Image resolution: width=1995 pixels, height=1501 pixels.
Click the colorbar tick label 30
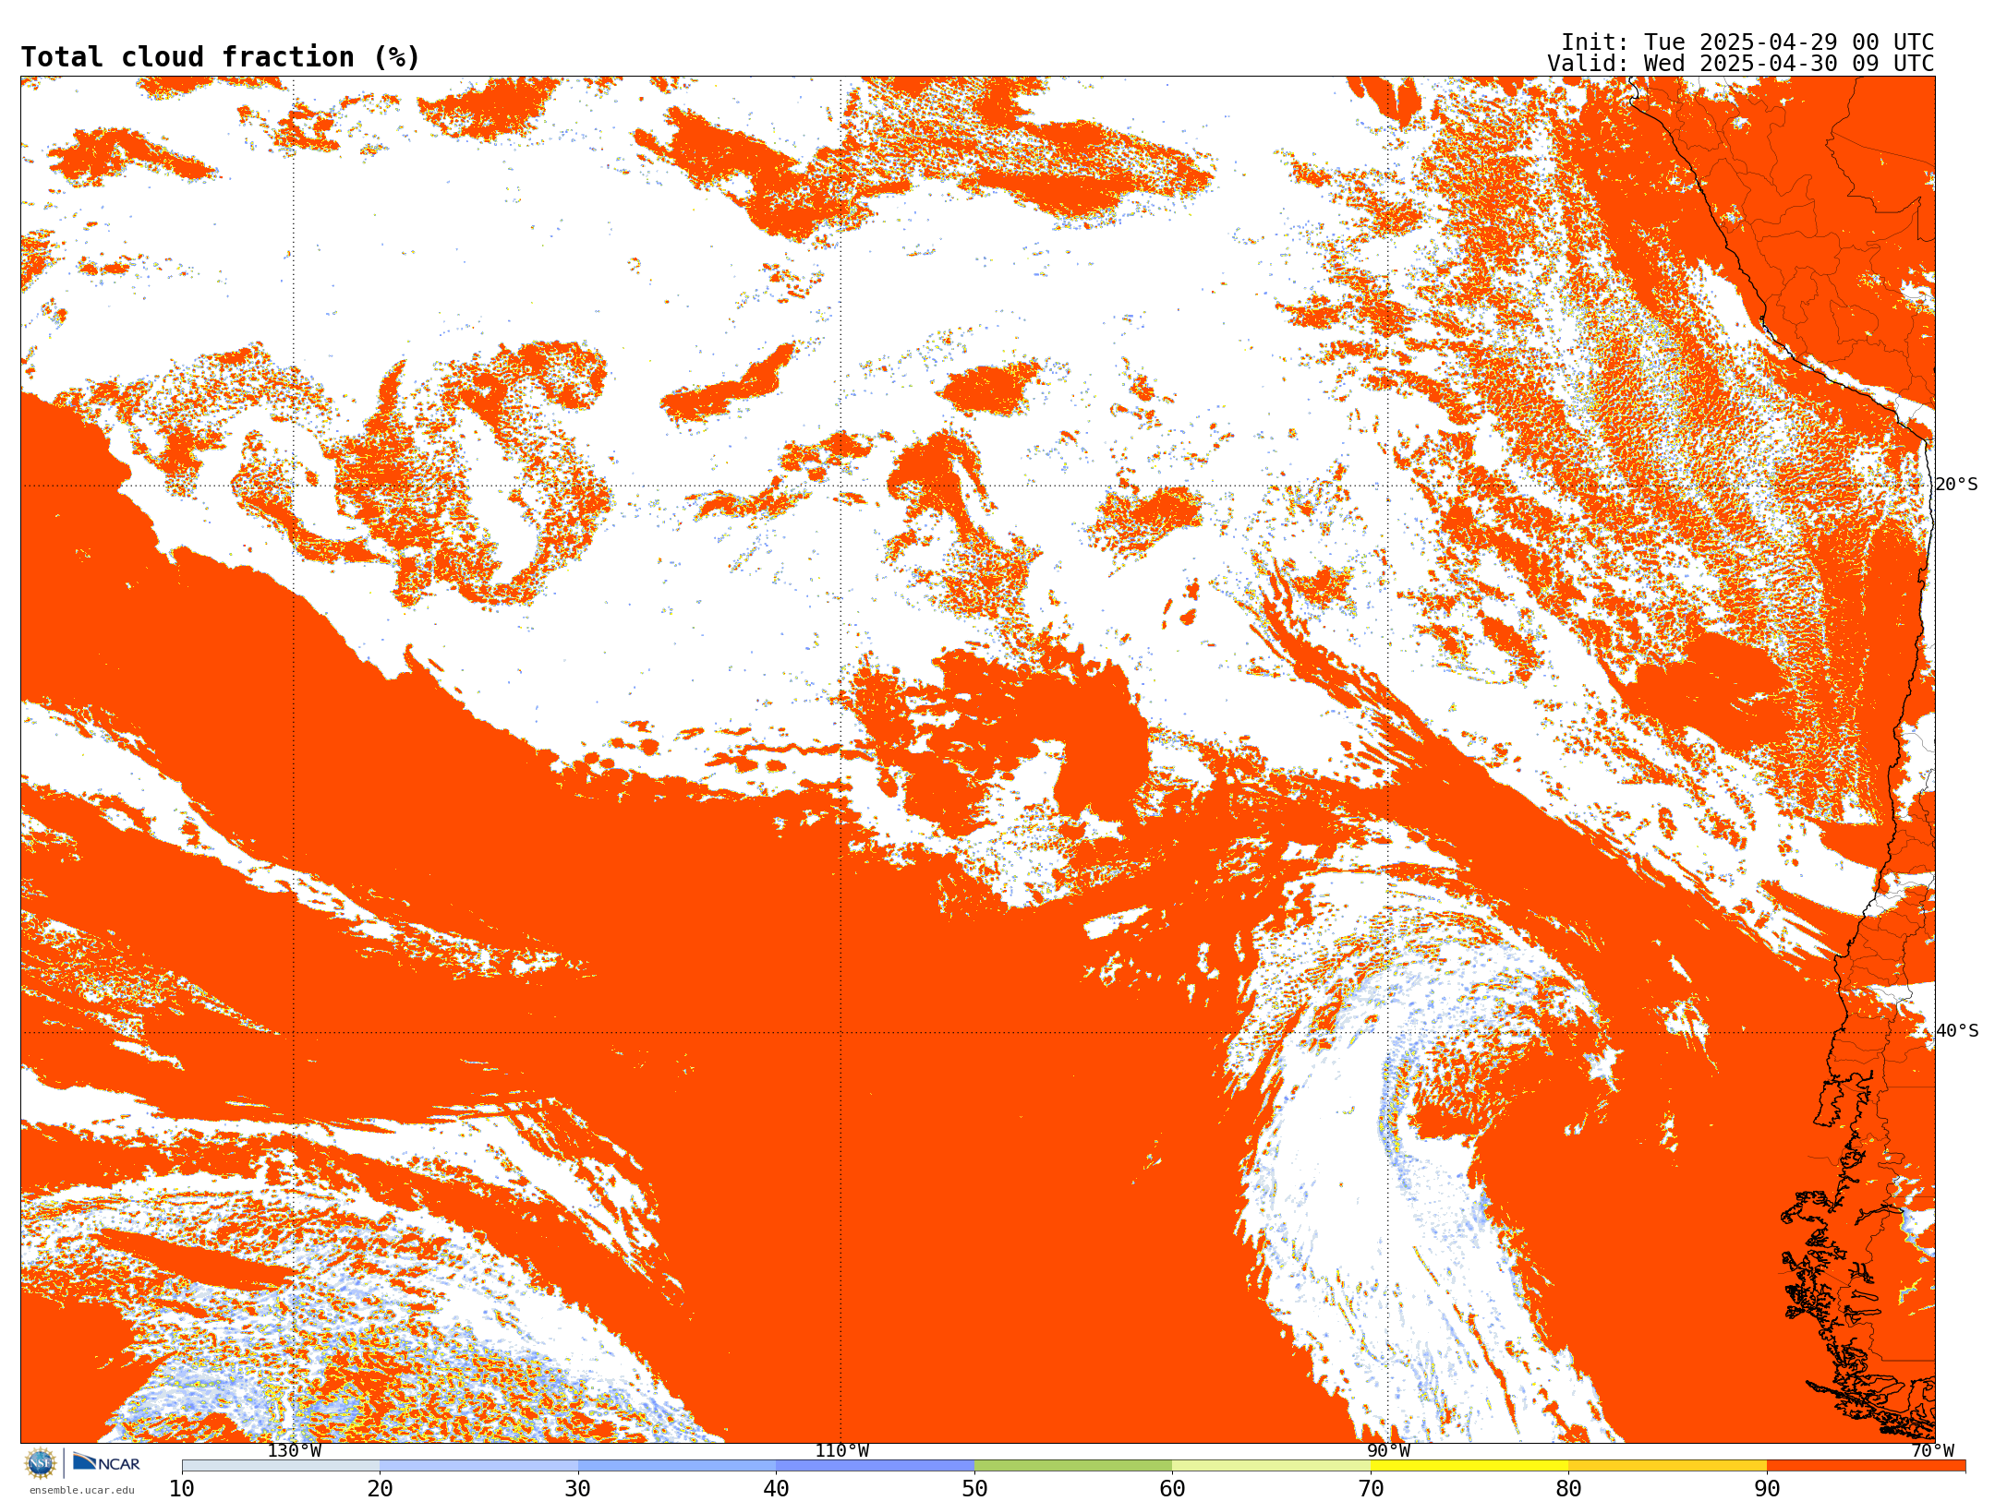point(578,1489)
